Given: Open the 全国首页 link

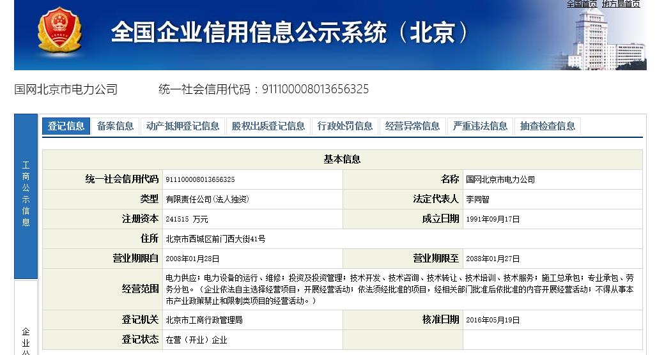Looking at the screenshot, I should pos(582,4).
